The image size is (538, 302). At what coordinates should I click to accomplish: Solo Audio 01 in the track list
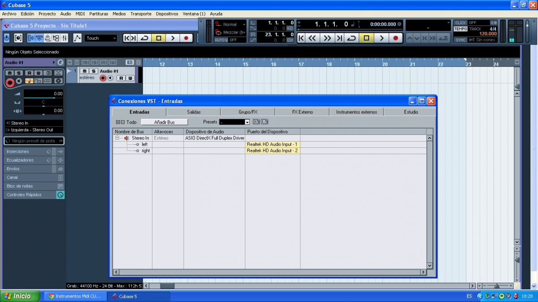click(x=93, y=71)
